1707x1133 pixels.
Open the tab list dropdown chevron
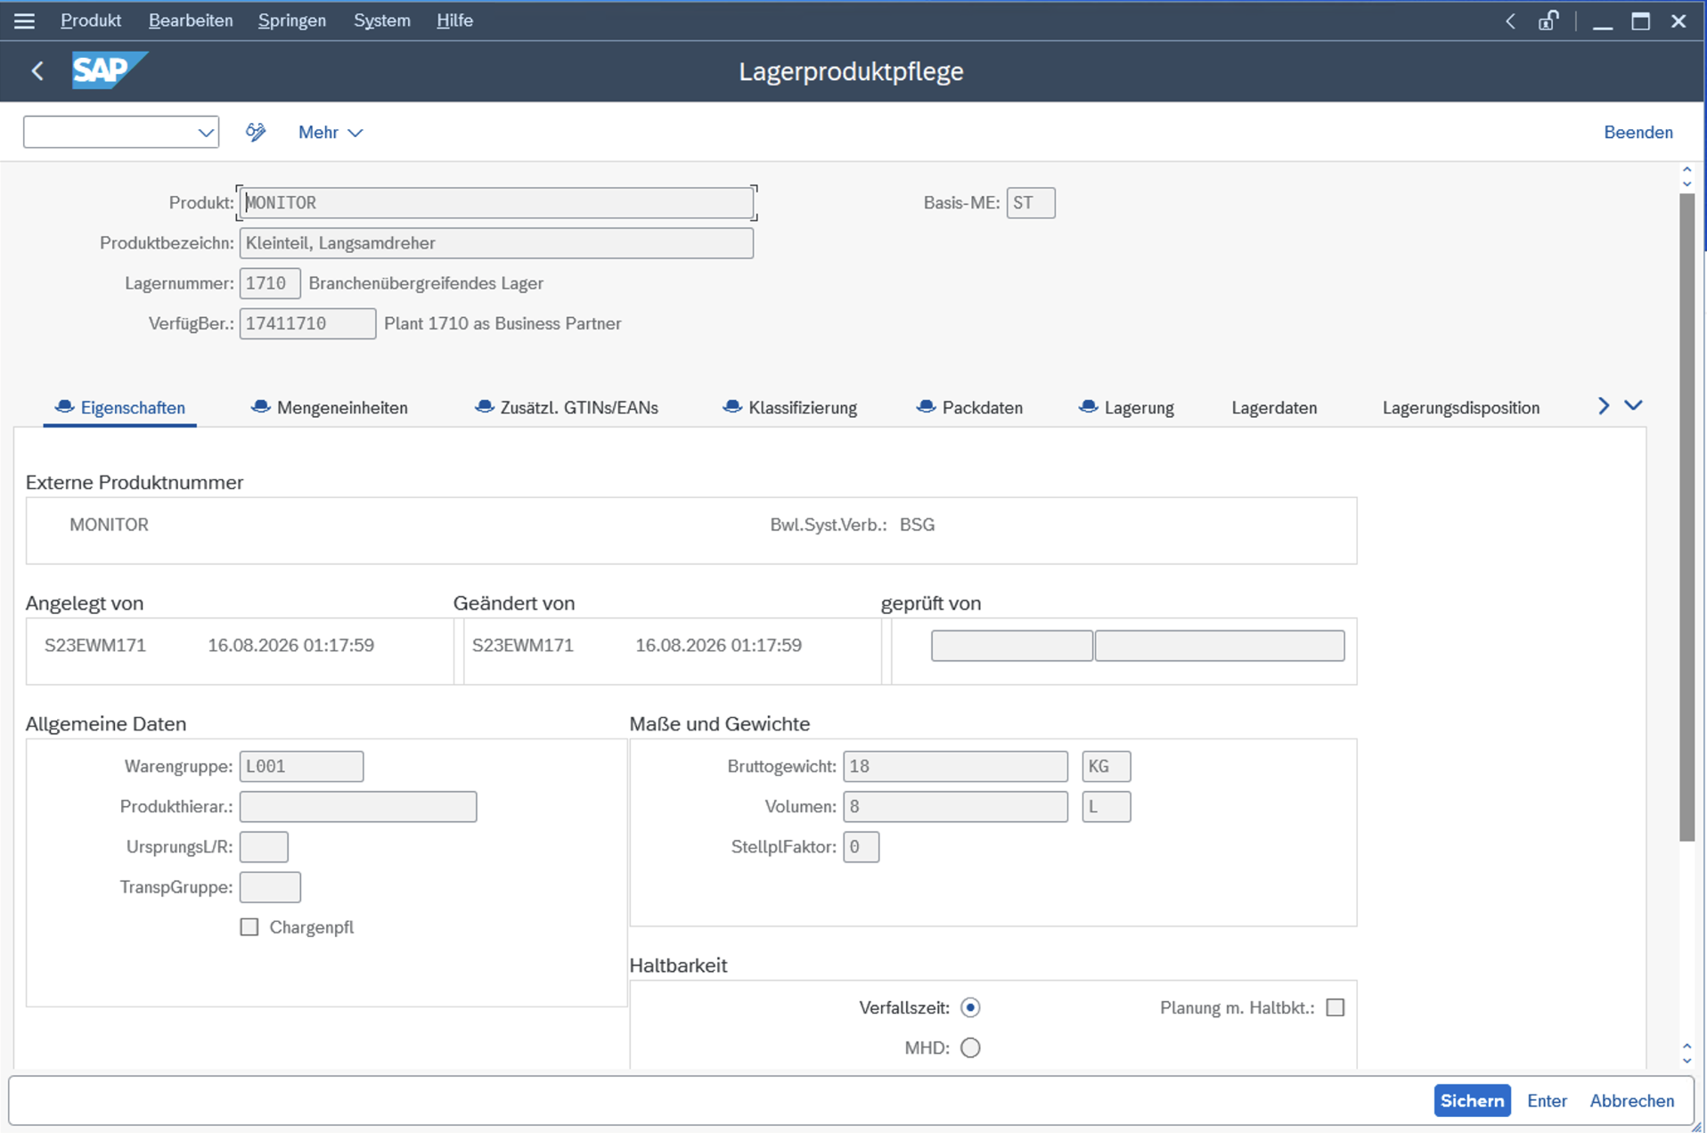[1633, 405]
